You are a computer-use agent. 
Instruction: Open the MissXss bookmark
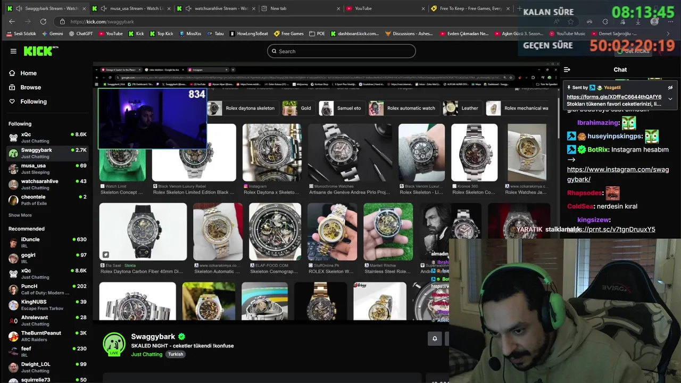click(190, 34)
